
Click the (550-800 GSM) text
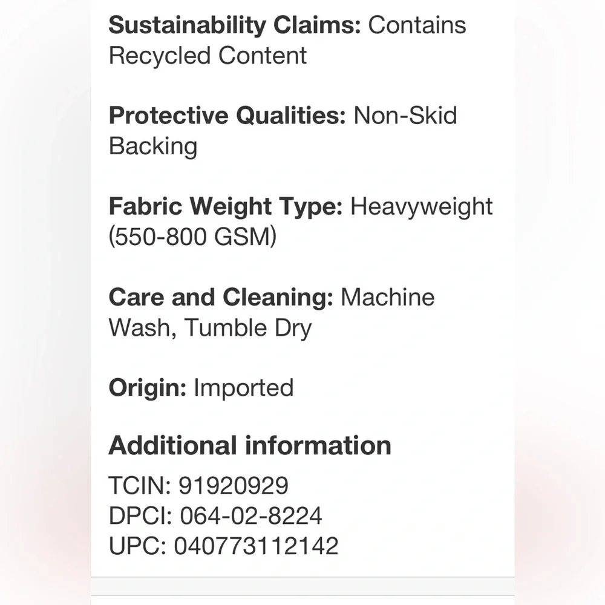[192, 237]
